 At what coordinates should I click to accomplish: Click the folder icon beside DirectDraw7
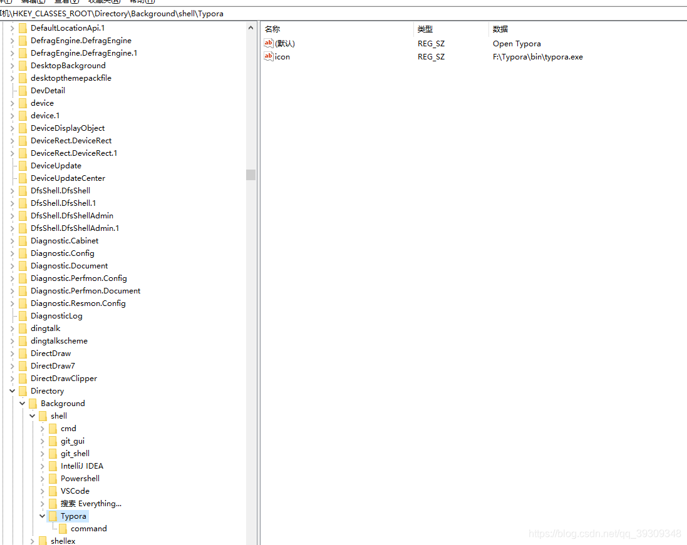[x=23, y=366]
